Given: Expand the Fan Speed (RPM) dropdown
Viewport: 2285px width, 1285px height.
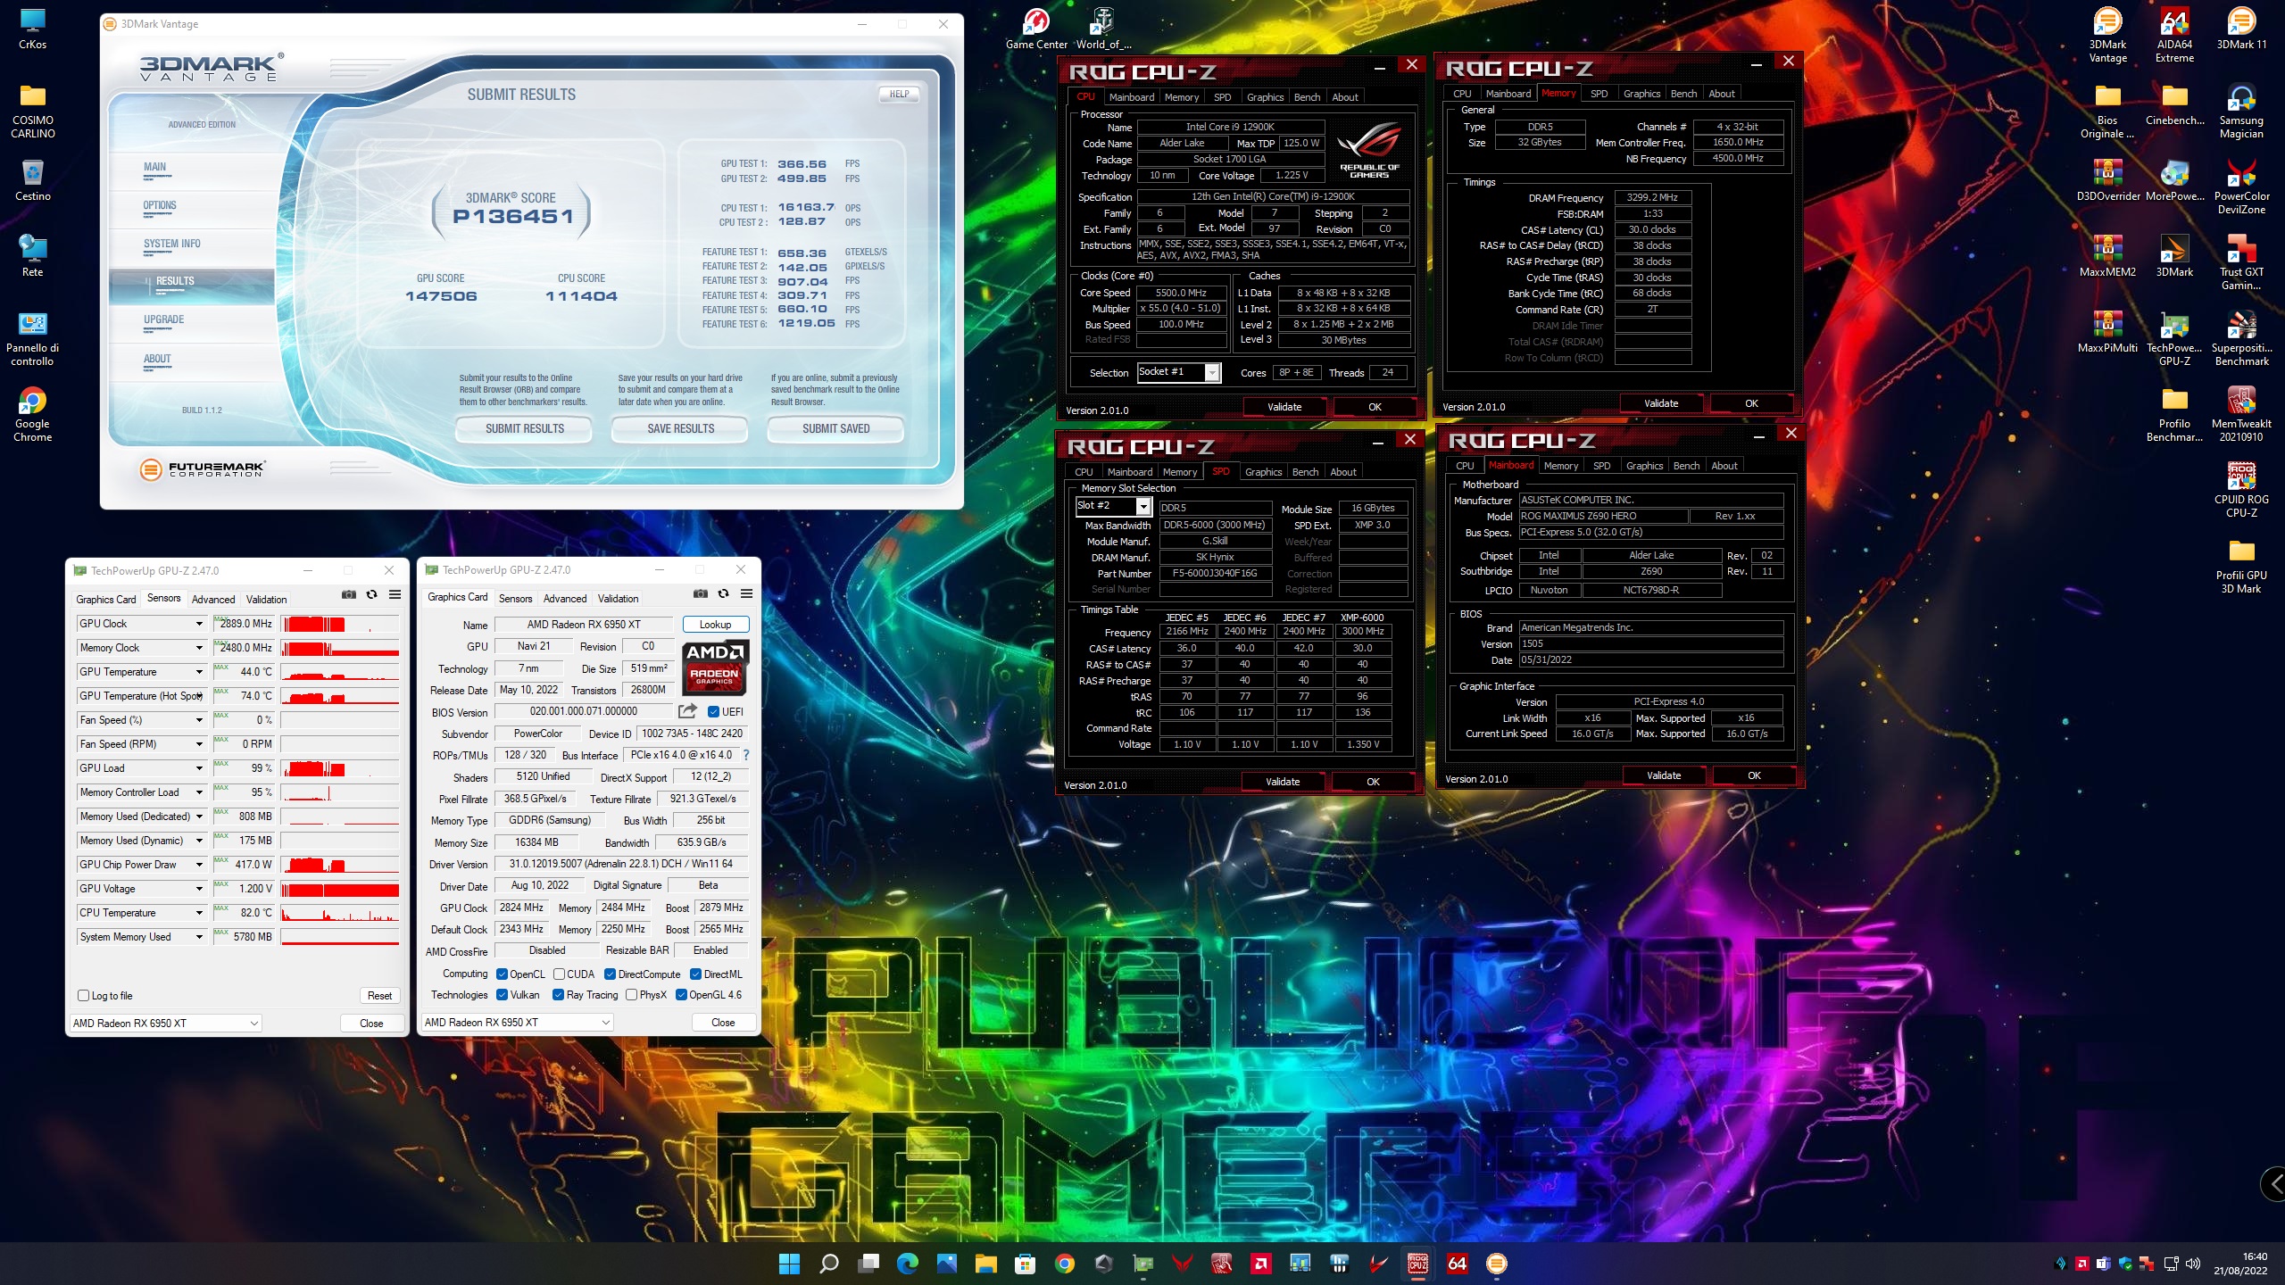Looking at the screenshot, I should [199, 744].
